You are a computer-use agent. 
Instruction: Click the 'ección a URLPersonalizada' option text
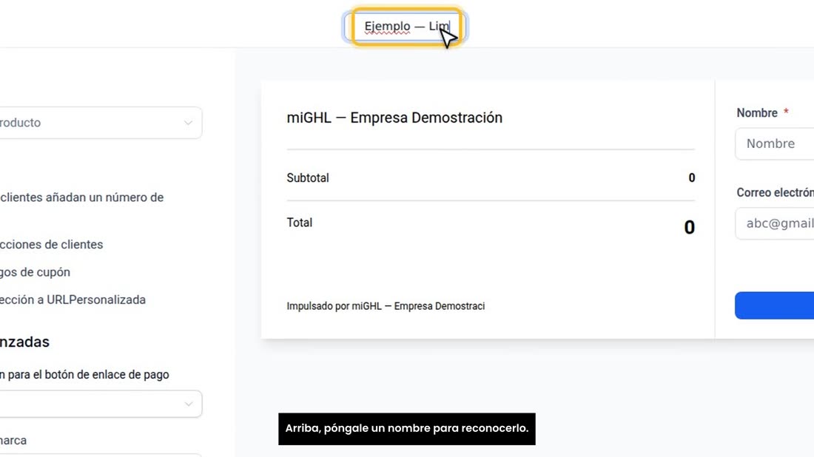coord(73,299)
